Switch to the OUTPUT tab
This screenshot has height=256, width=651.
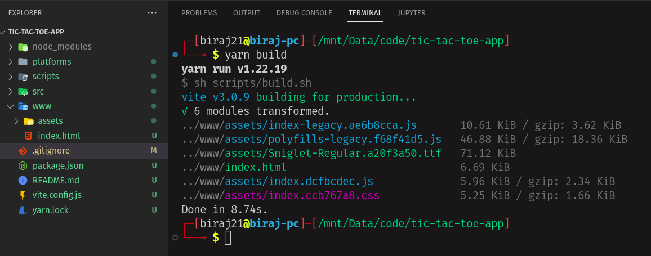pos(247,13)
